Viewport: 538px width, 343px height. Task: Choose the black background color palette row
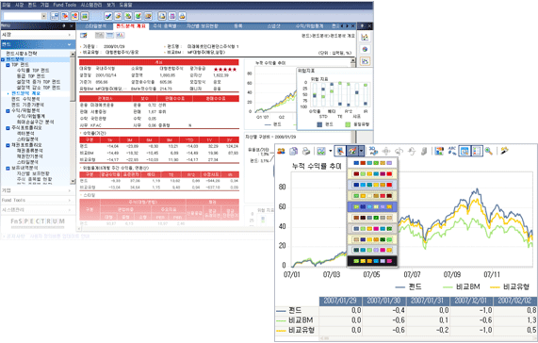[x=372, y=261]
